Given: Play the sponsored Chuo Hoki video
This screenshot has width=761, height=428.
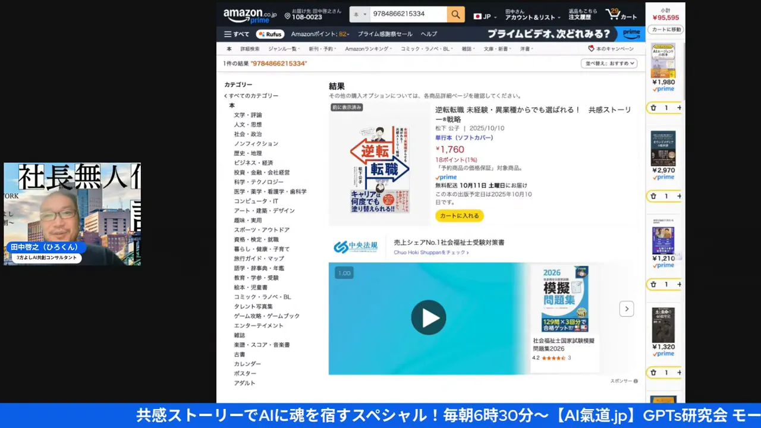Looking at the screenshot, I should 429,317.
